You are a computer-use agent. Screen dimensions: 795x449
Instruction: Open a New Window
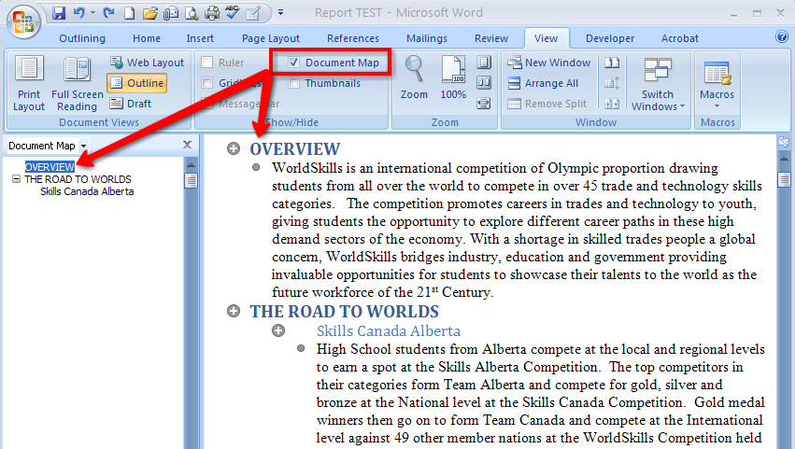click(549, 63)
